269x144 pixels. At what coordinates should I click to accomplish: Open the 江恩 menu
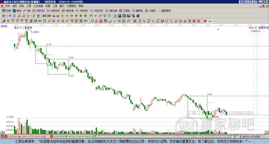[29, 6]
